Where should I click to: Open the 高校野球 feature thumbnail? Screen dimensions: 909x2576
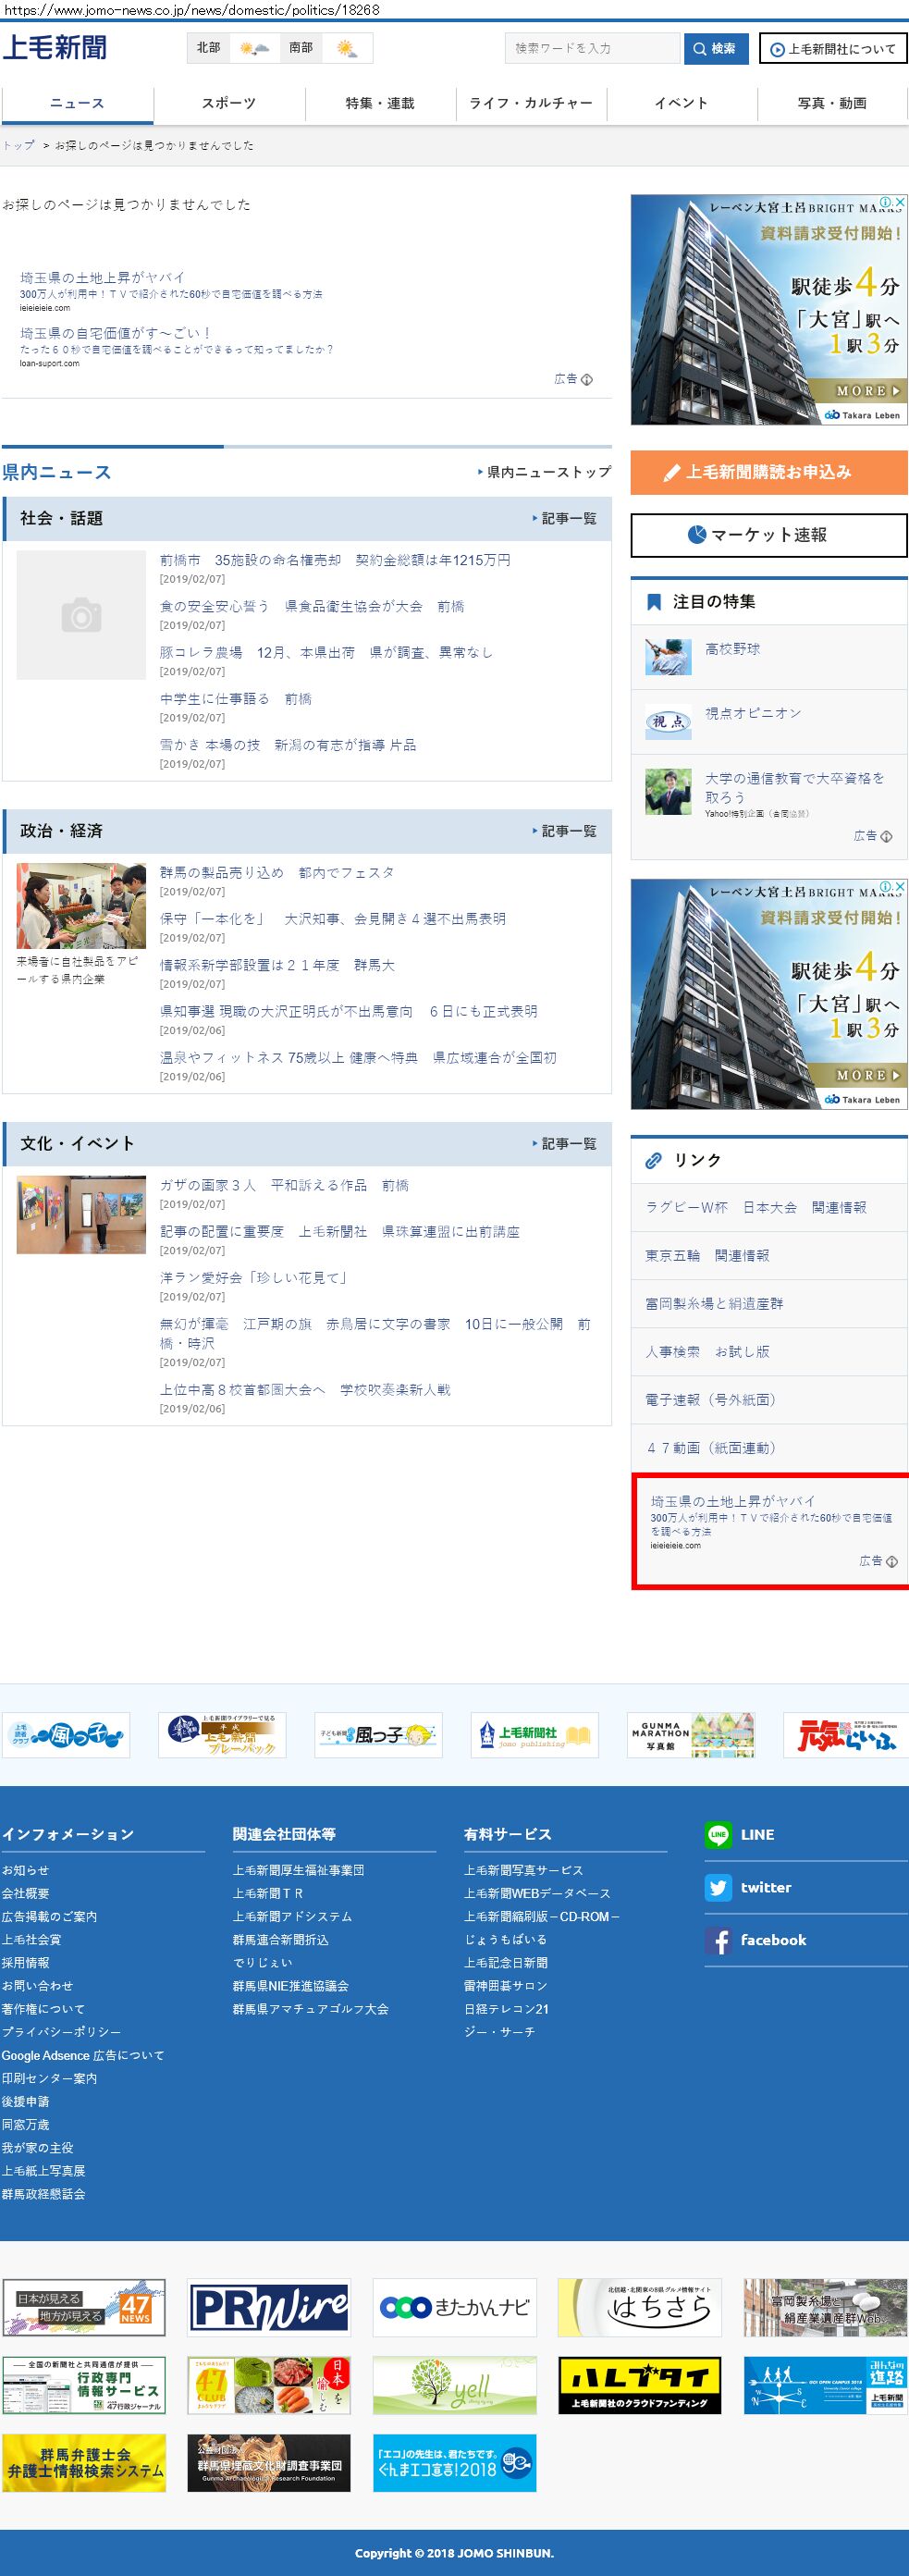pyautogui.click(x=668, y=657)
